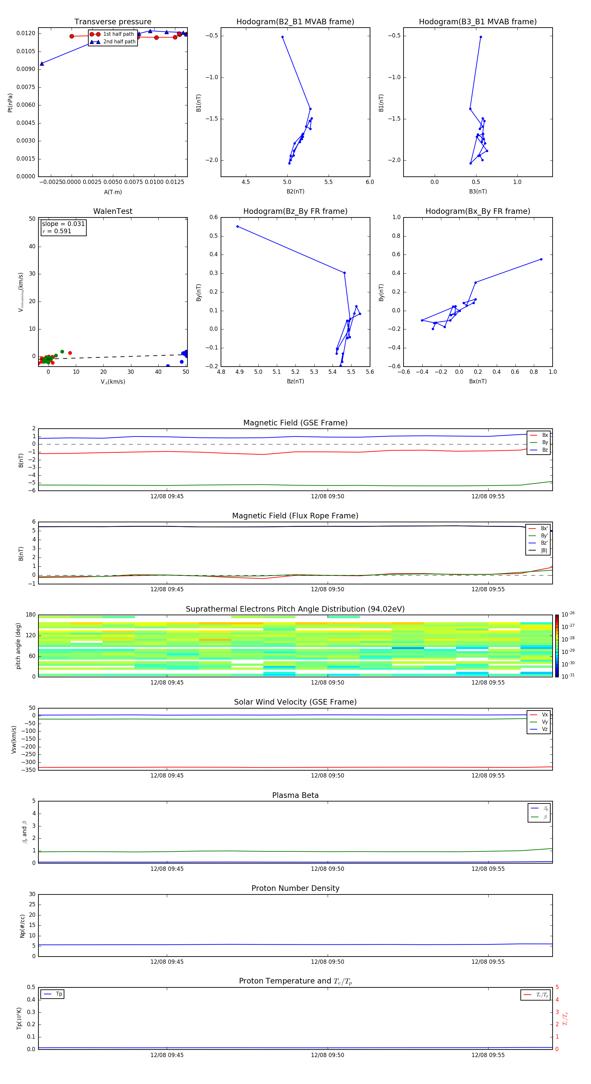Click the "Proton Number Density" title

click(295, 888)
